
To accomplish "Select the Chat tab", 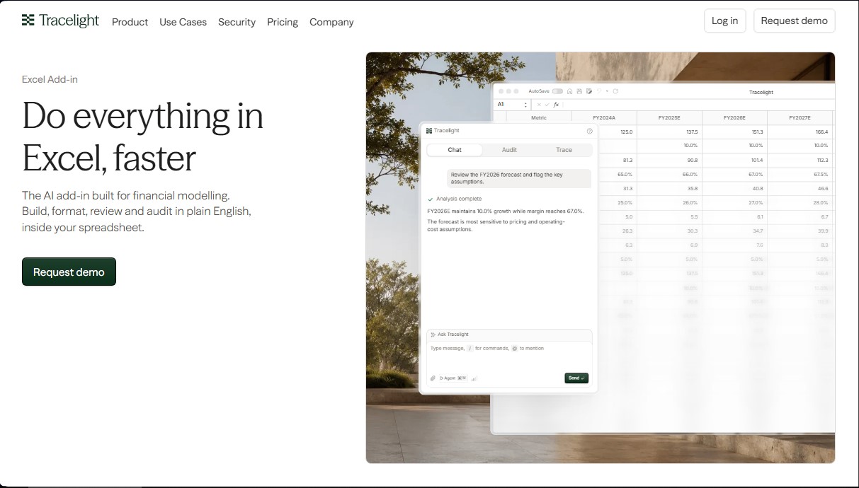I will click(x=455, y=150).
